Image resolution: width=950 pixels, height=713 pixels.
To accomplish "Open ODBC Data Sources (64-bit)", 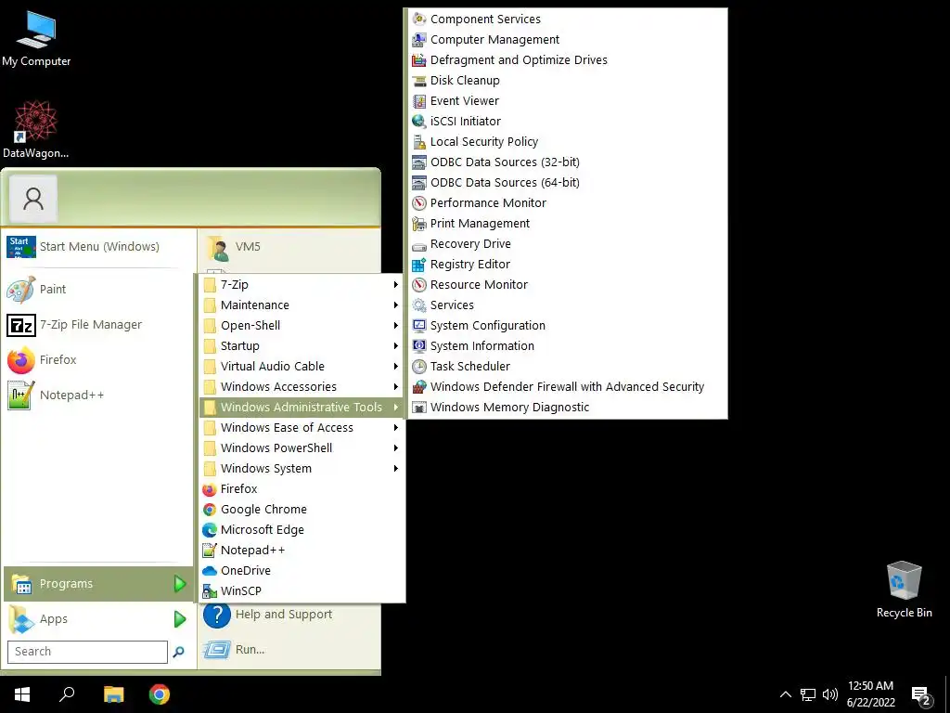I will 567,183.
